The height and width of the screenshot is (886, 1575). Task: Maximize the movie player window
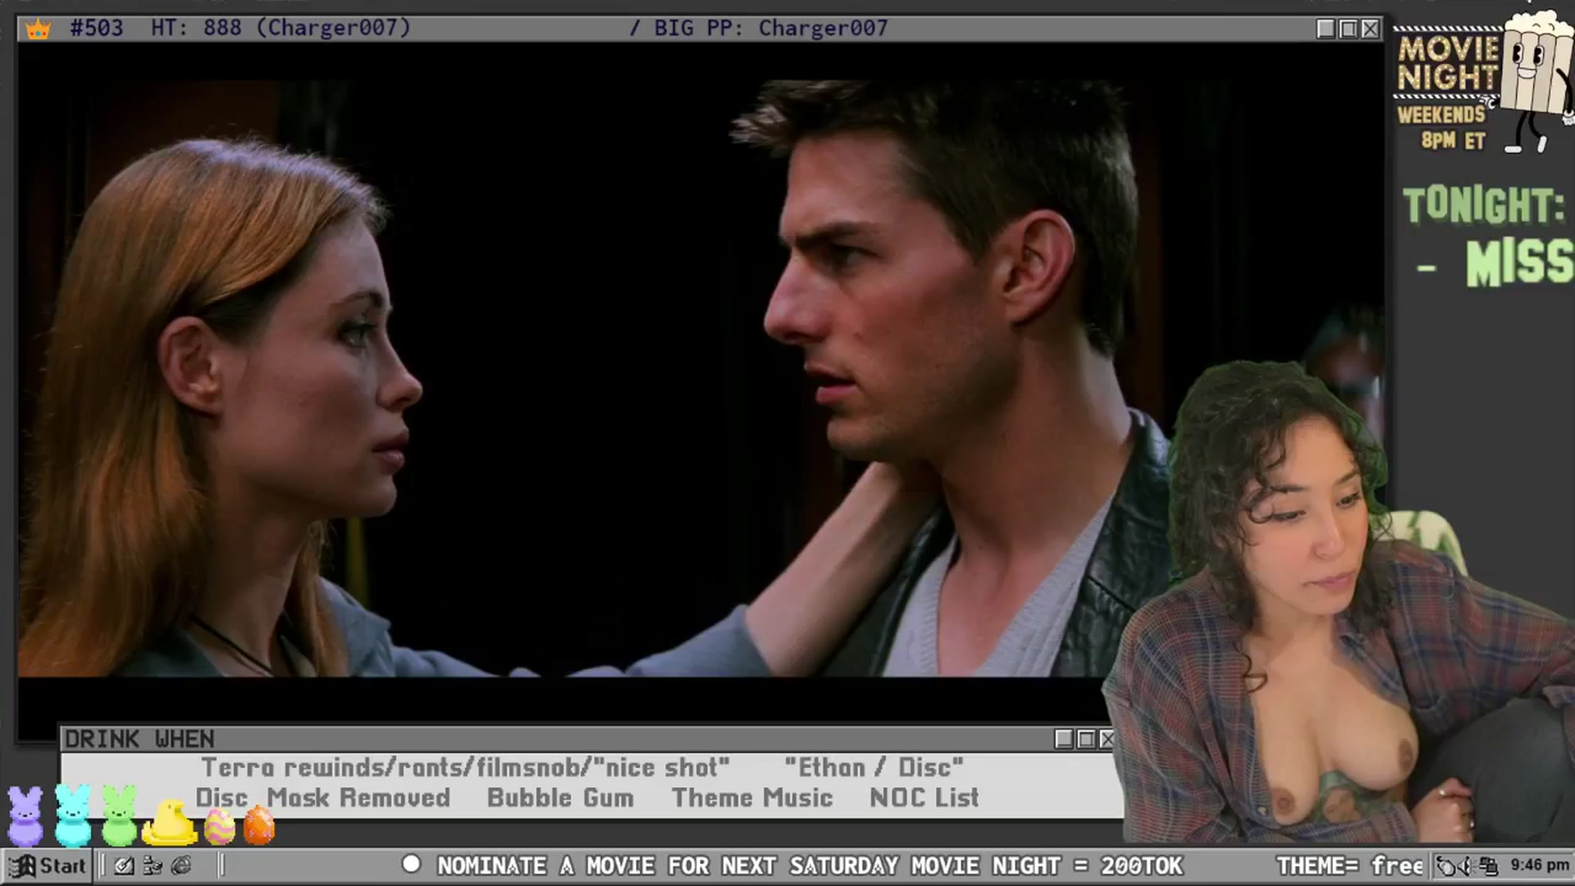pos(1348,29)
